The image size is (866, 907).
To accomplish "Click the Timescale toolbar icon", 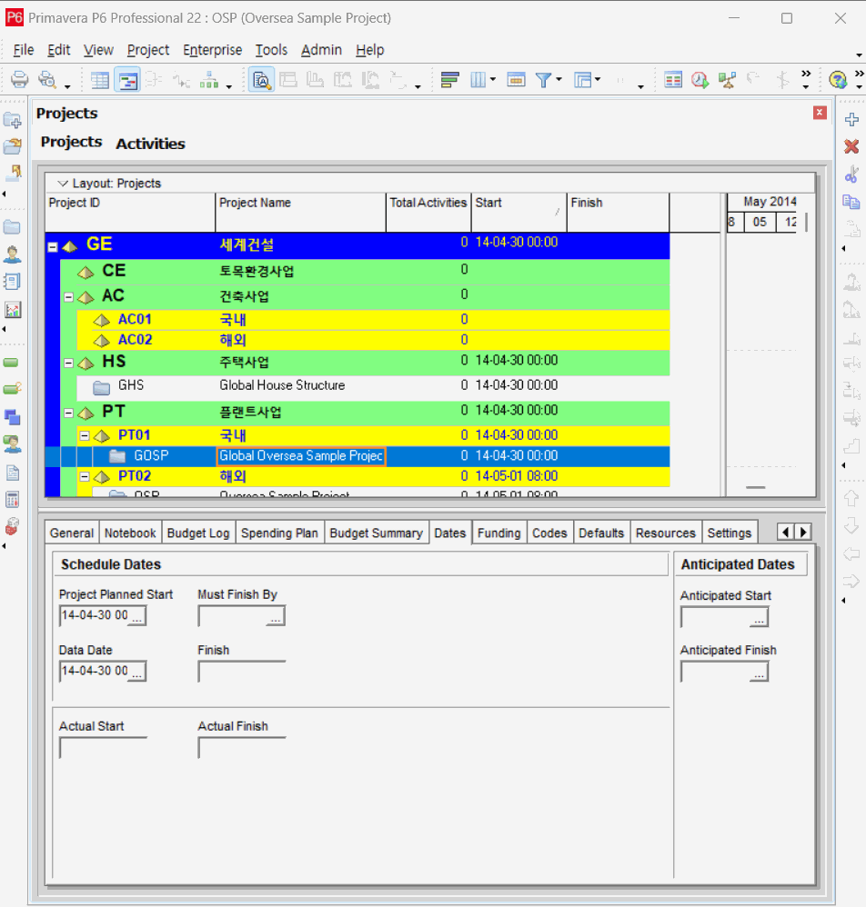I will click(516, 79).
